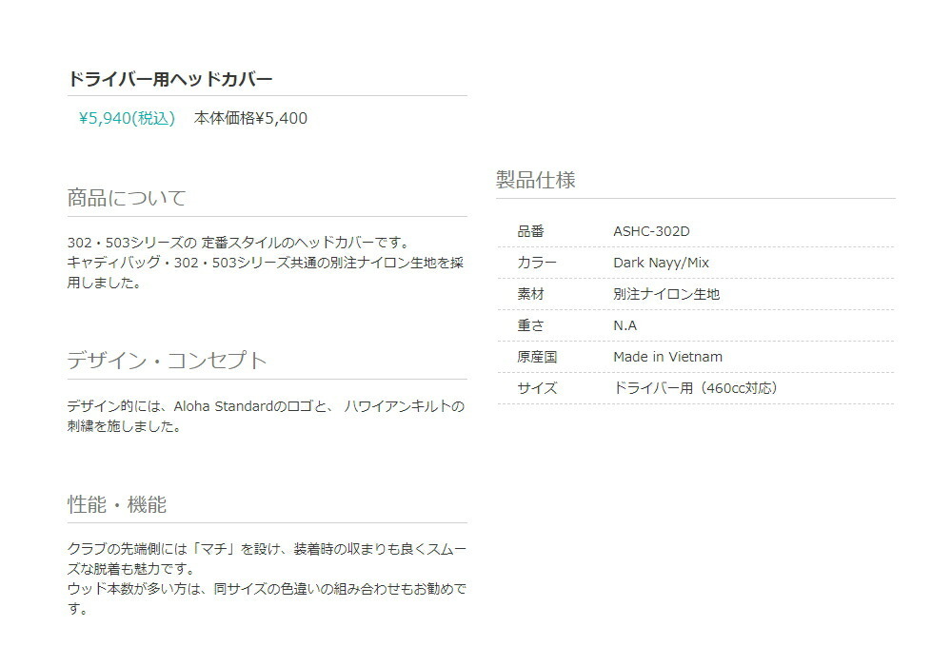Click the base price 本体価格¥5,400
This screenshot has width=952, height=666.
(250, 118)
